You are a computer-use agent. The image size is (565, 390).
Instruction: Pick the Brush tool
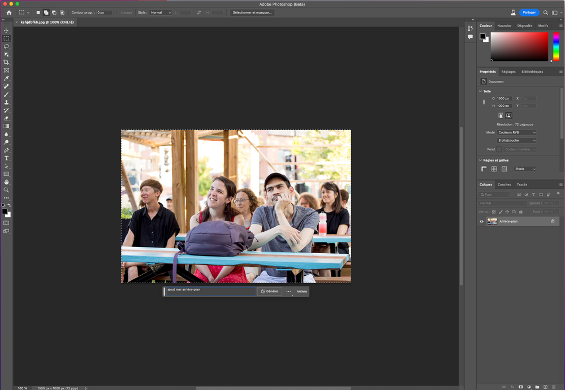coord(6,94)
